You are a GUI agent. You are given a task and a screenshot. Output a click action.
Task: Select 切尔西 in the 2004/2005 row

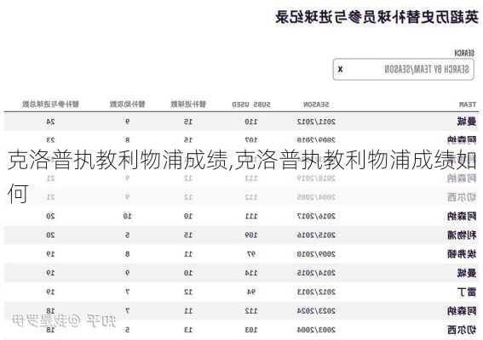pos(462,197)
